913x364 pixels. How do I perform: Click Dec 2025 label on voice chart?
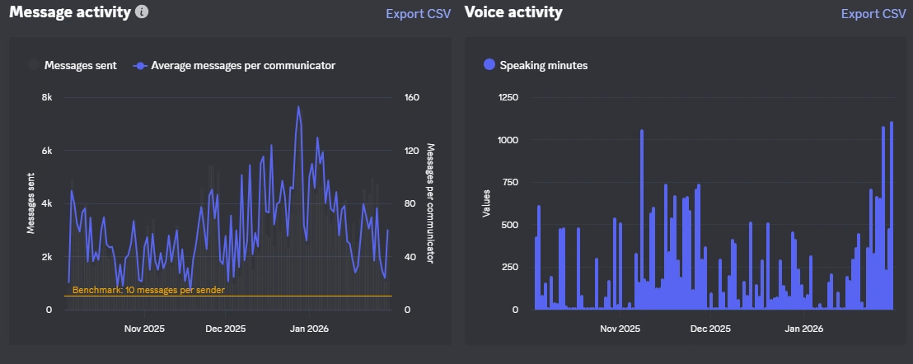coord(711,329)
